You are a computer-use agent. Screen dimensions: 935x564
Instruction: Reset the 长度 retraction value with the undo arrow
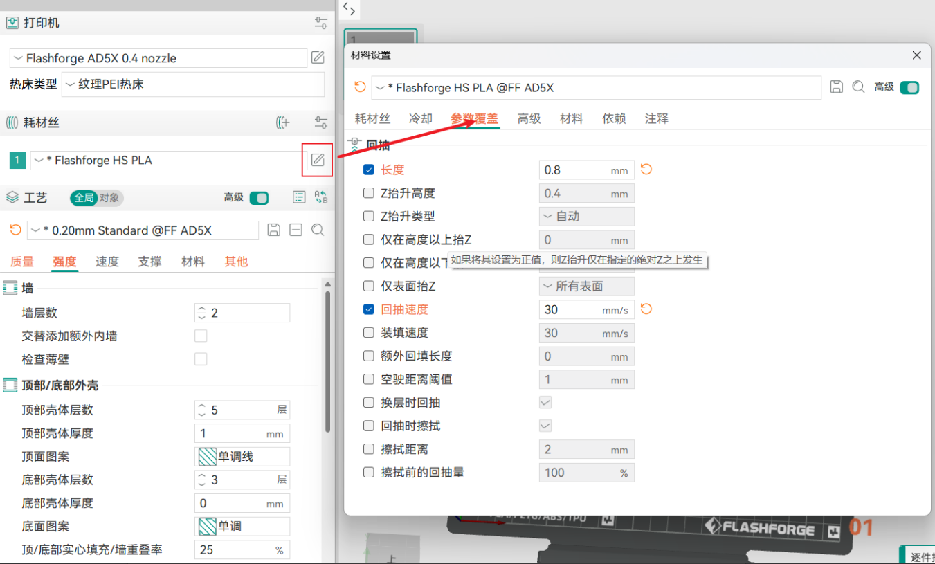pyautogui.click(x=646, y=170)
